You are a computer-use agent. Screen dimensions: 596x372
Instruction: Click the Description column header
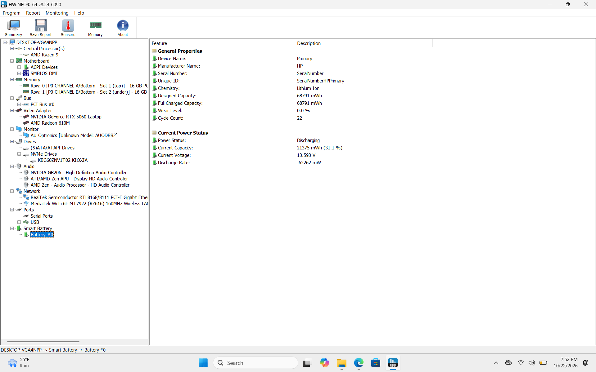tap(363, 43)
